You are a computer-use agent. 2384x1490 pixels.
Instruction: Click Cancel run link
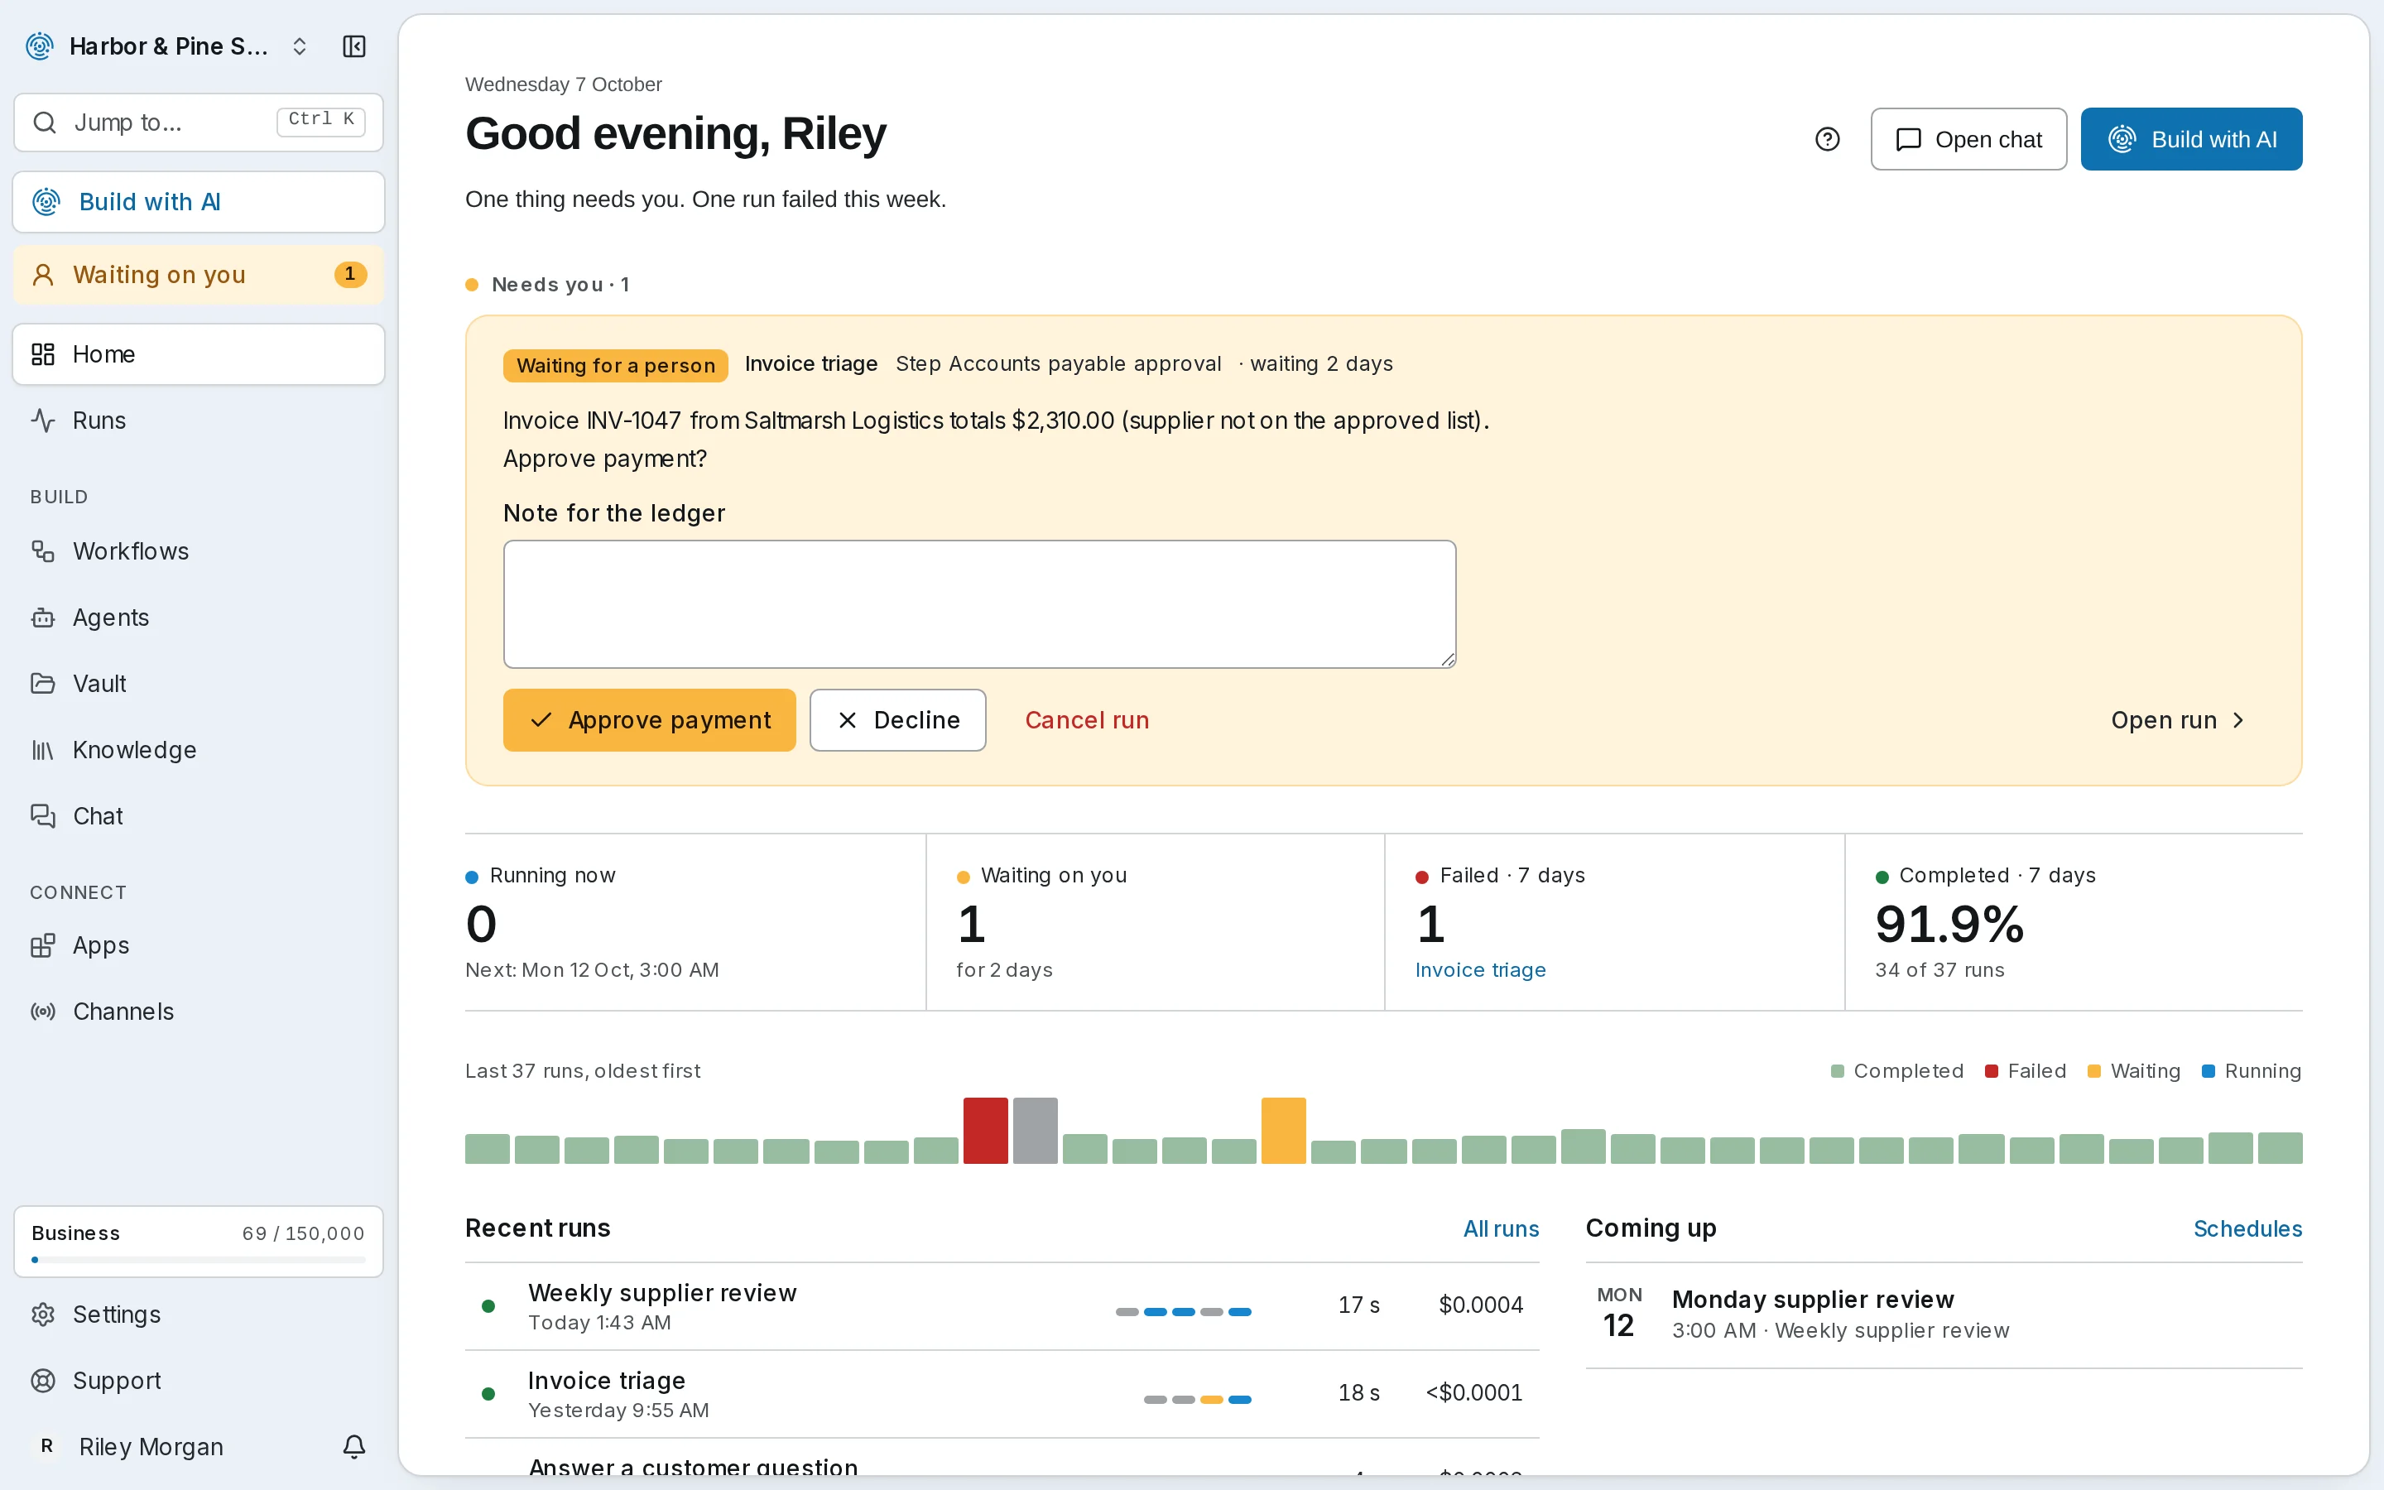point(1087,720)
